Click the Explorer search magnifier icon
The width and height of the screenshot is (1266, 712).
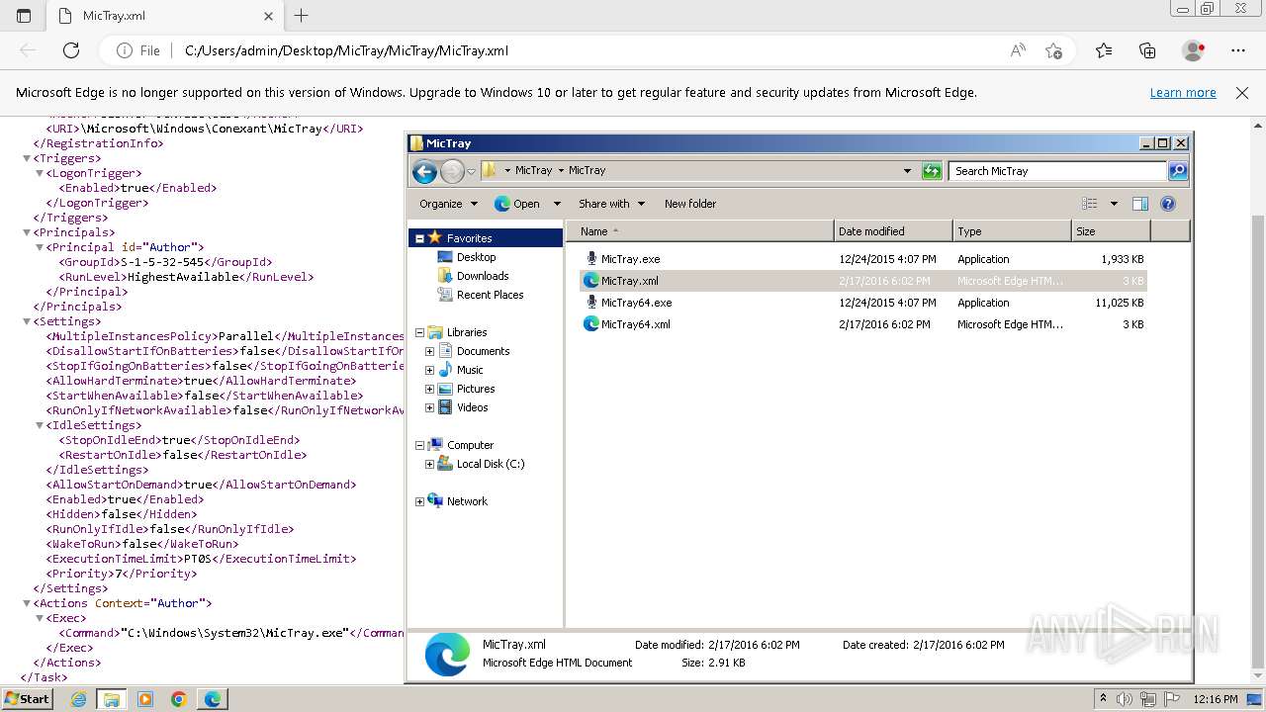click(x=1178, y=171)
